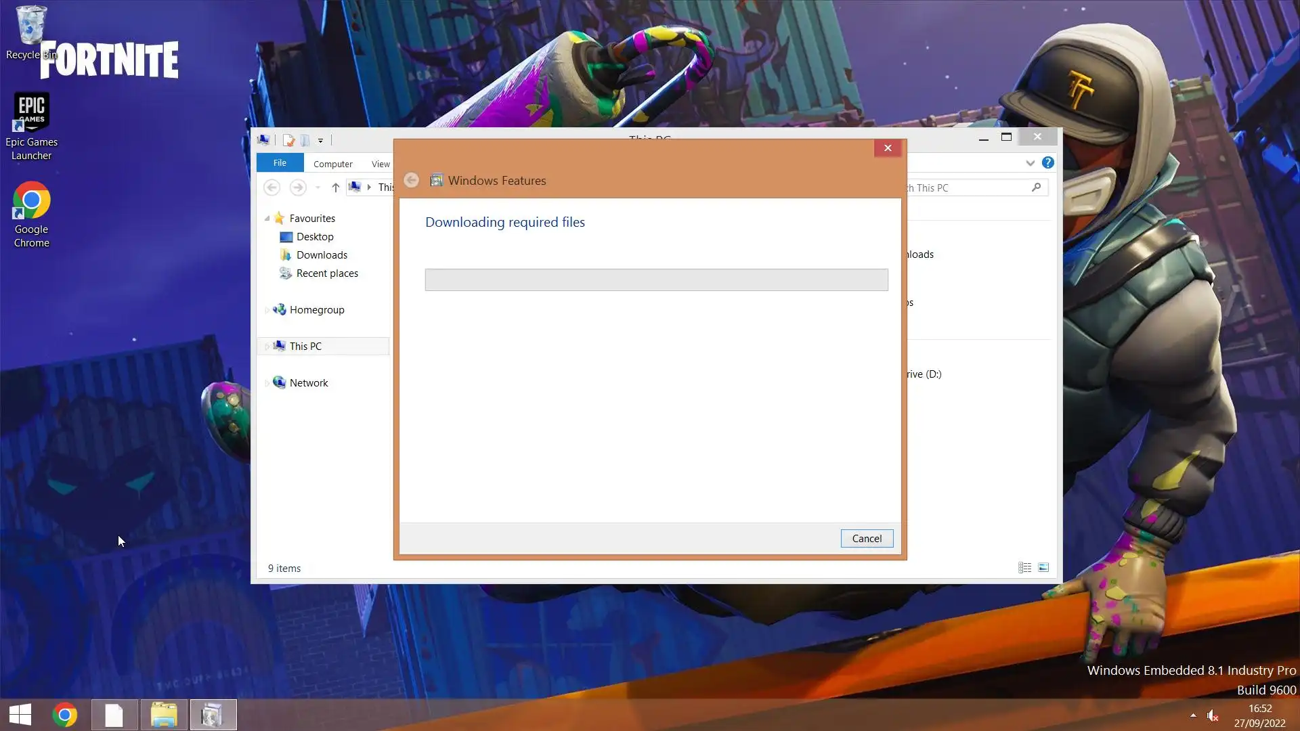Click the Up one level arrow
The width and height of the screenshot is (1300, 731).
tap(335, 187)
